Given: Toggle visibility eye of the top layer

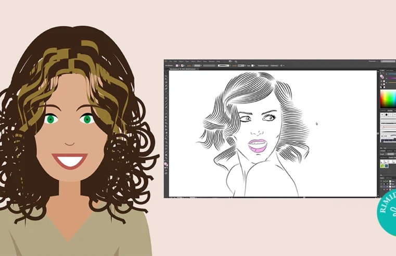Looking at the screenshot, I should [x=381, y=181].
